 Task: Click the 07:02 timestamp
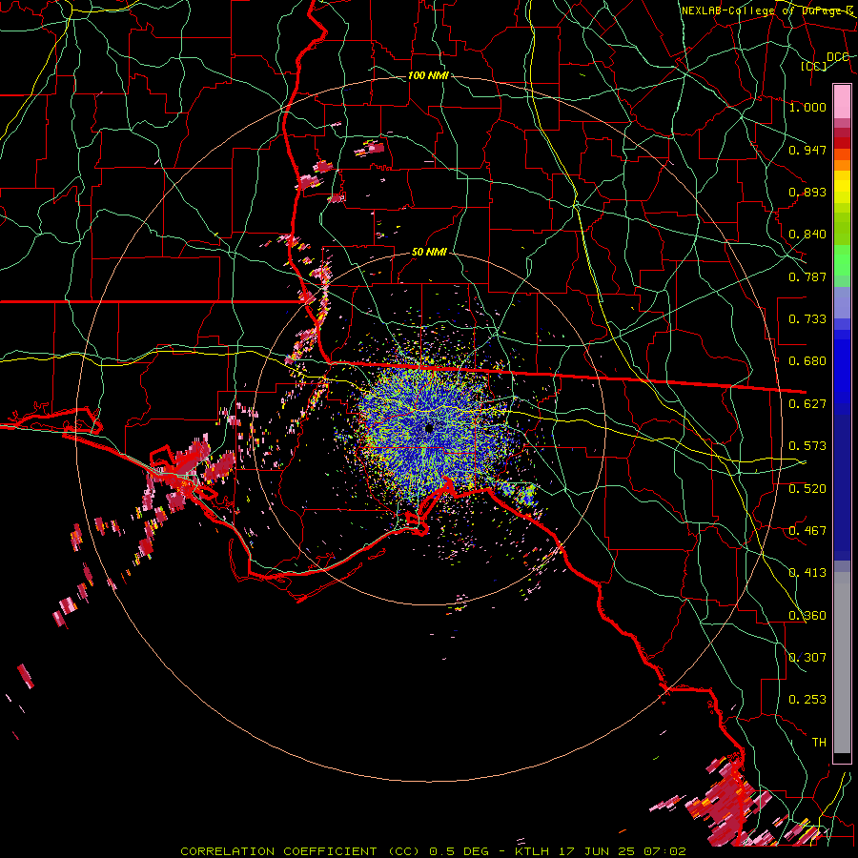pyautogui.click(x=664, y=851)
